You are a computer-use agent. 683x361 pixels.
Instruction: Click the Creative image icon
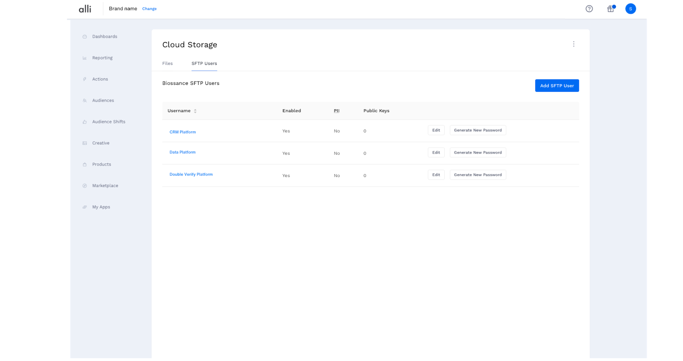85,143
